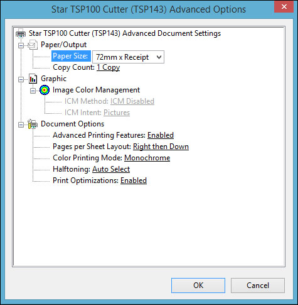Change Advanced Printing Features Enabled value
Screen dimensions: 298x305
161,135
